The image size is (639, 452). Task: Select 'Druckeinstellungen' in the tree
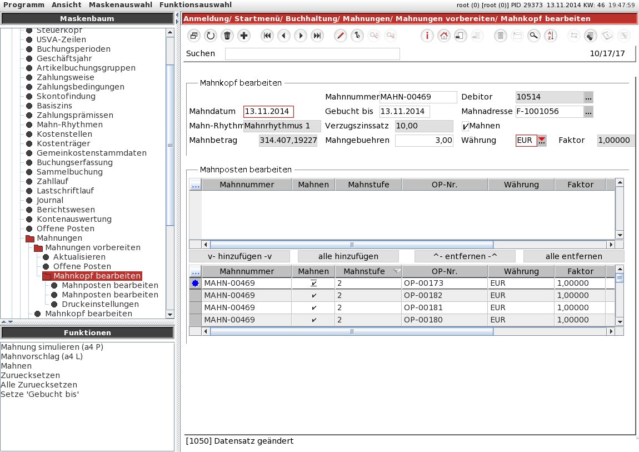(100, 305)
